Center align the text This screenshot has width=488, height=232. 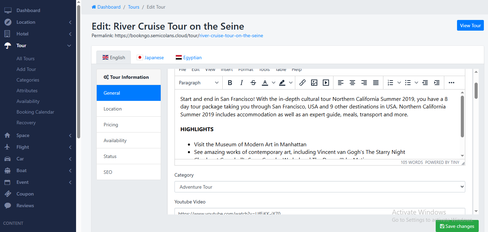click(352, 83)
